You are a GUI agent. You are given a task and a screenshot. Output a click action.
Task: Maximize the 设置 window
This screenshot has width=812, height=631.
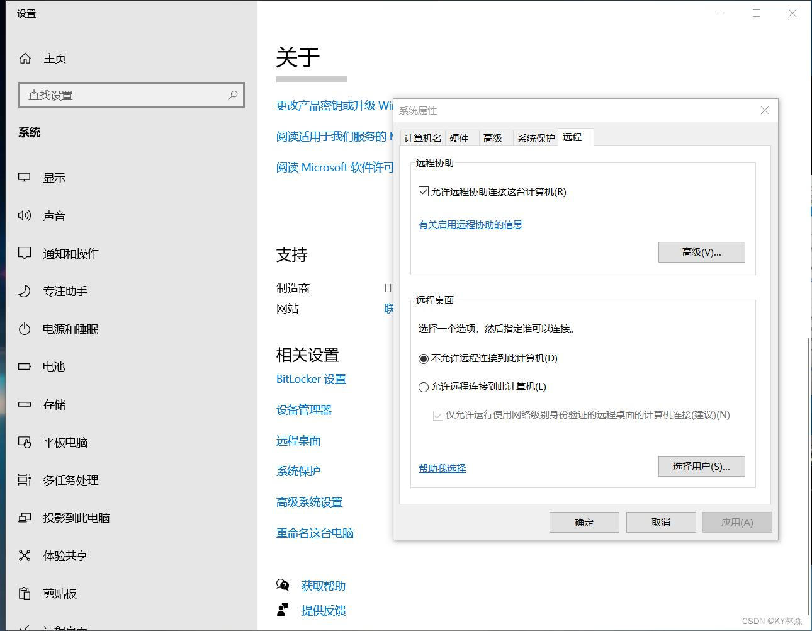coord(757,13)
